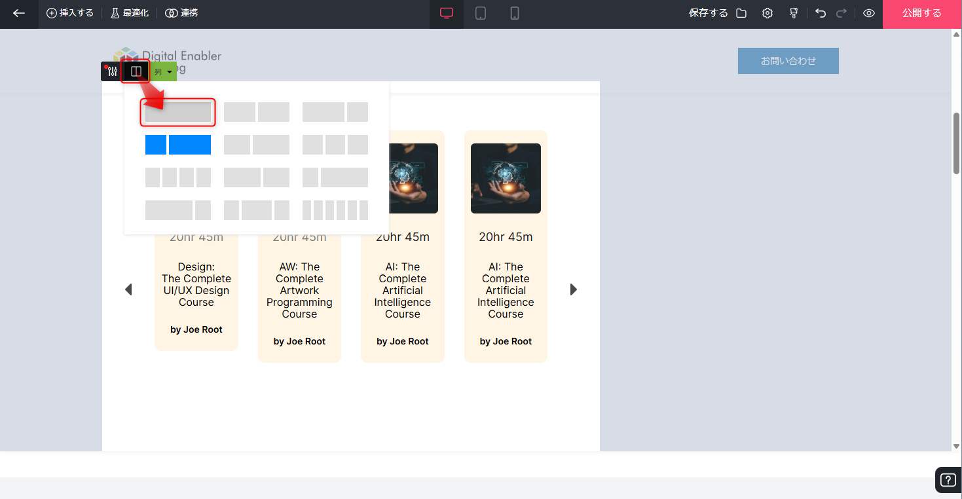Screen dimensions: 962x499
Task: Switch to desktop view
Action: [x=447, y=14]
